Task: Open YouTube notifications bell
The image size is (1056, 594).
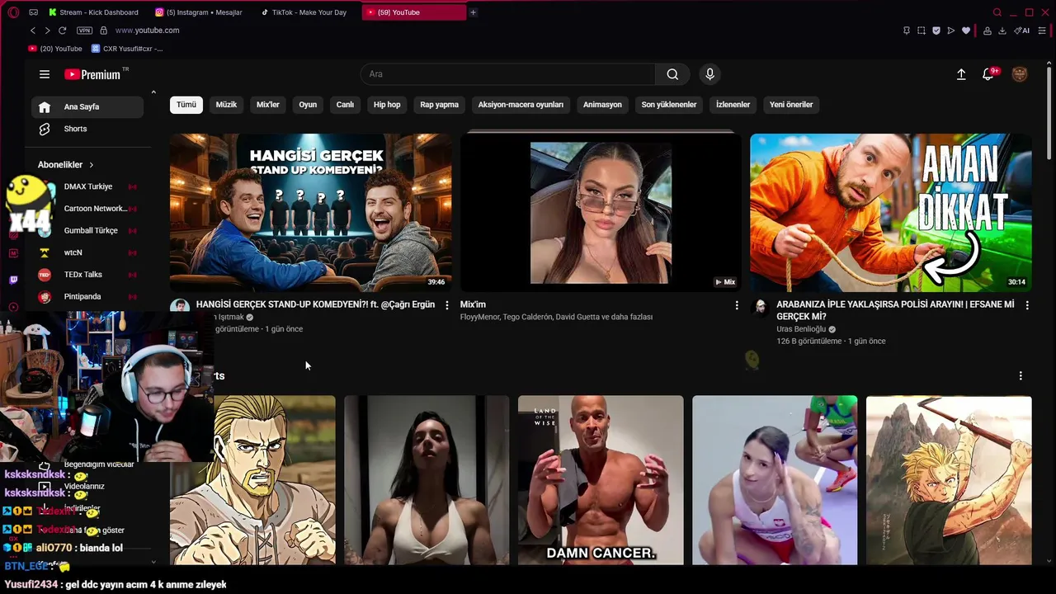Action: [x=988, y=74]
